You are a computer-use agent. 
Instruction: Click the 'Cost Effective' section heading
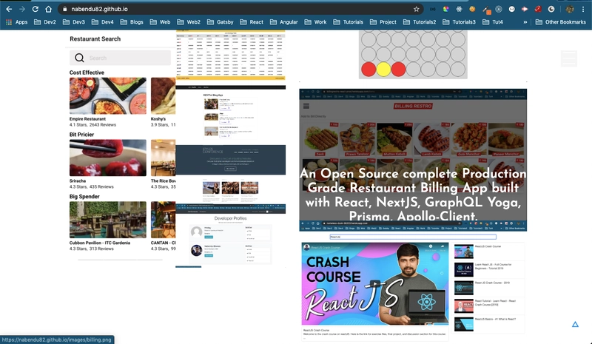click(87, 72)
